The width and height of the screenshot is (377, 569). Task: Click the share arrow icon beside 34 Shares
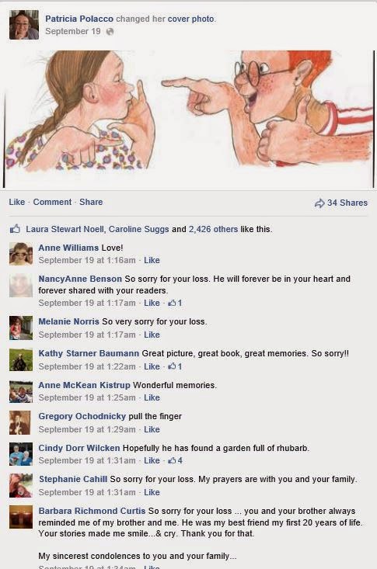tap(319, 203)
